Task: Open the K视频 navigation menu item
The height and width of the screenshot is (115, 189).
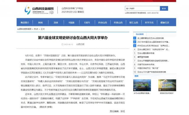Action: [71, 22]
